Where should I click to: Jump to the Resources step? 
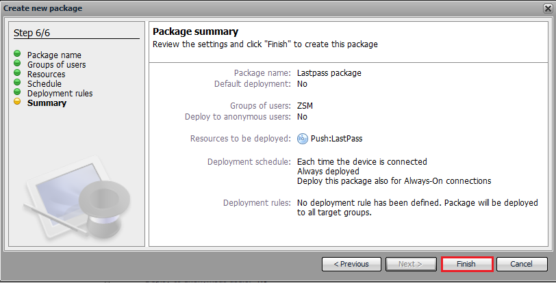click(46, 74)
